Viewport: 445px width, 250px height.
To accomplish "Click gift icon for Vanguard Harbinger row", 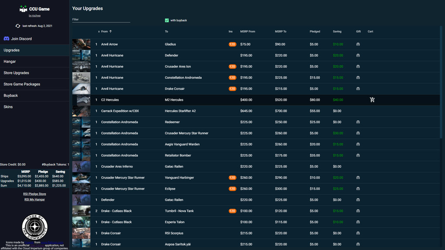I will (358, 178).
